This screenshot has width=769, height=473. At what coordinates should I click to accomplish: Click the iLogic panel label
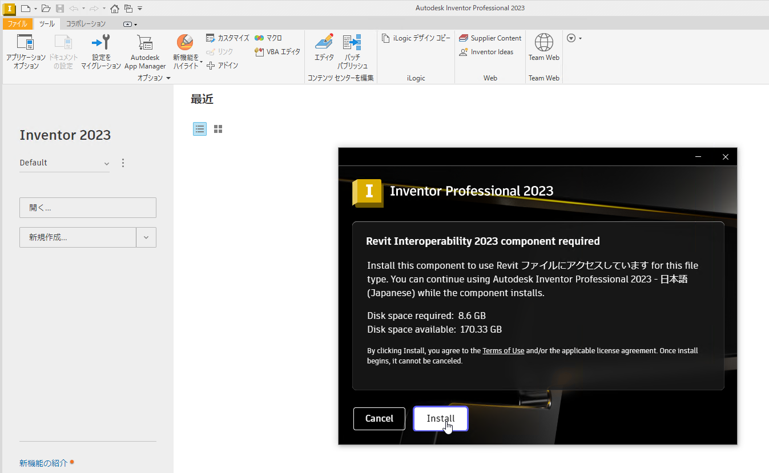pos(416,78)
